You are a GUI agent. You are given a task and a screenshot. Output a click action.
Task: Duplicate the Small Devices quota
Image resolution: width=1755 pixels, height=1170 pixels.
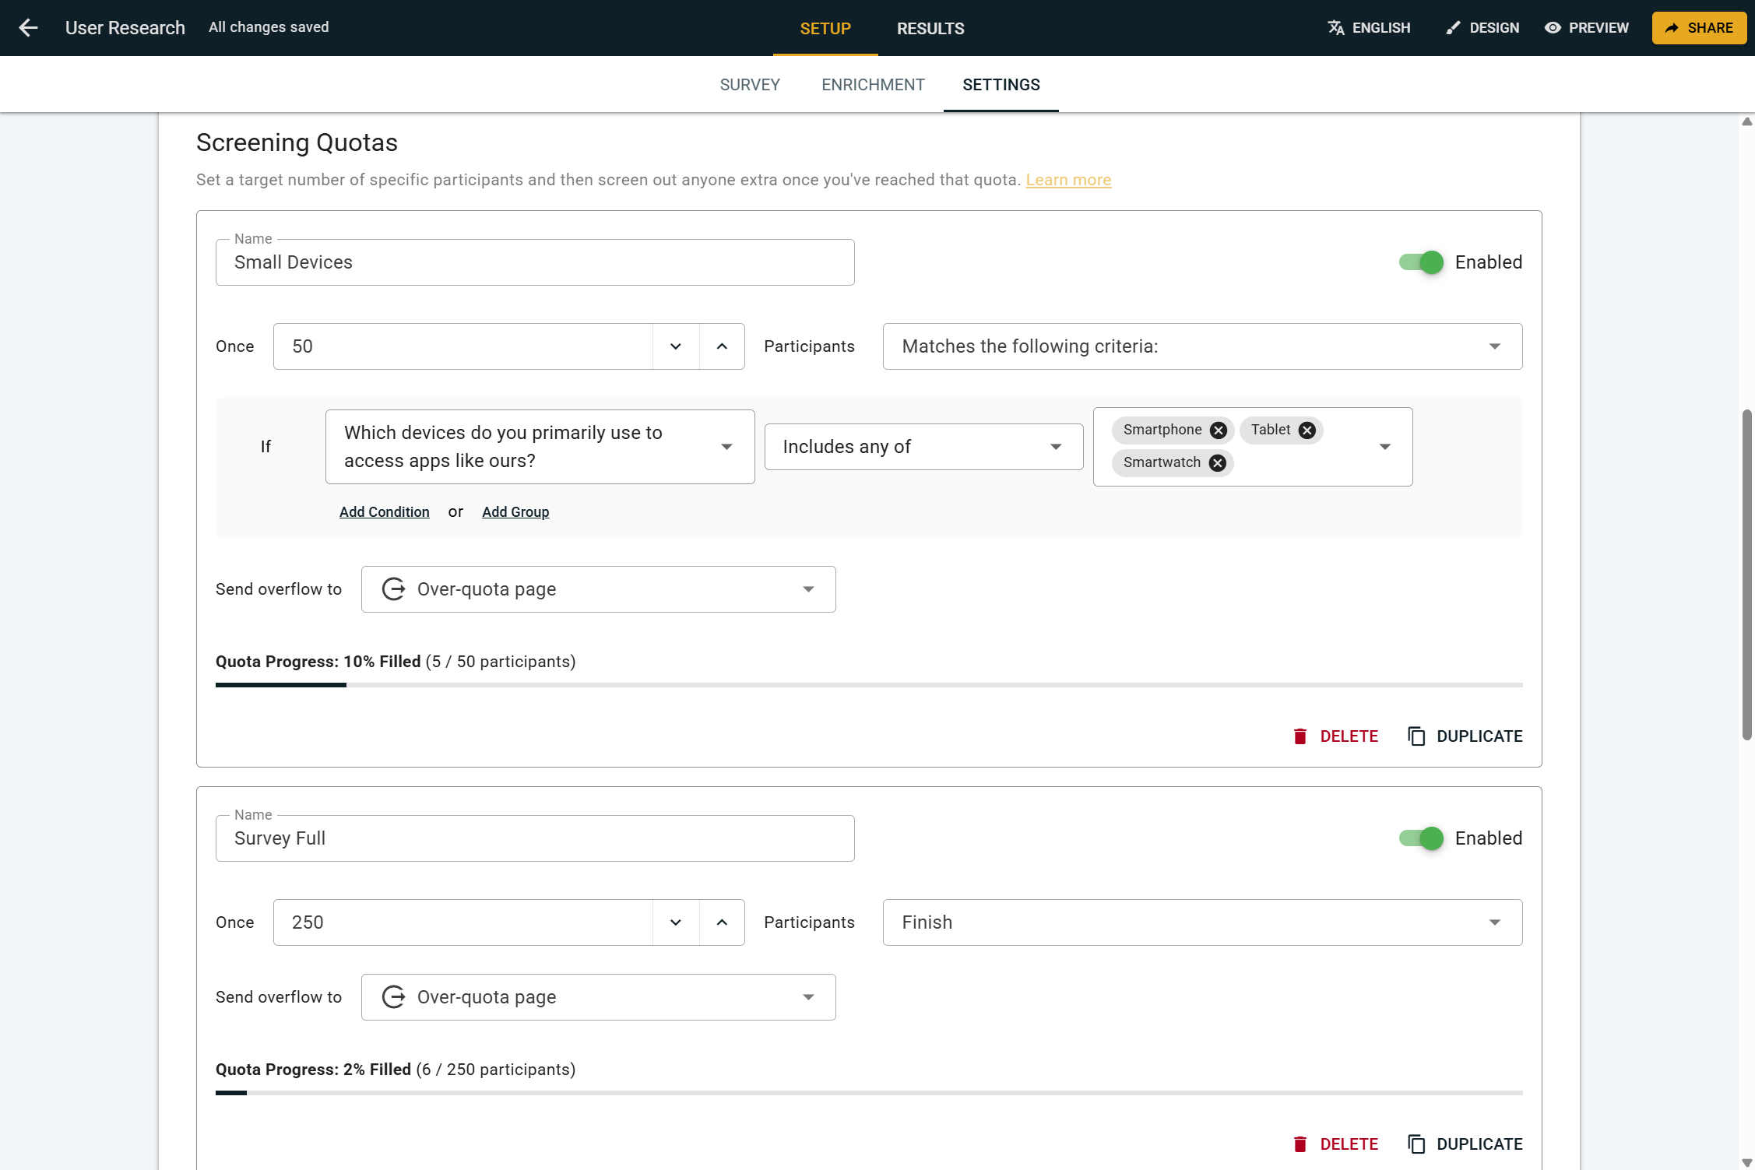1465,736
